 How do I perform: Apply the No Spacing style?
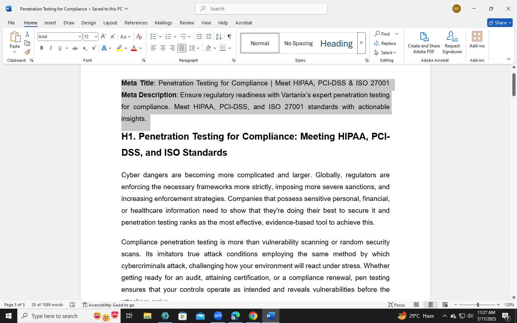point(298,43)
